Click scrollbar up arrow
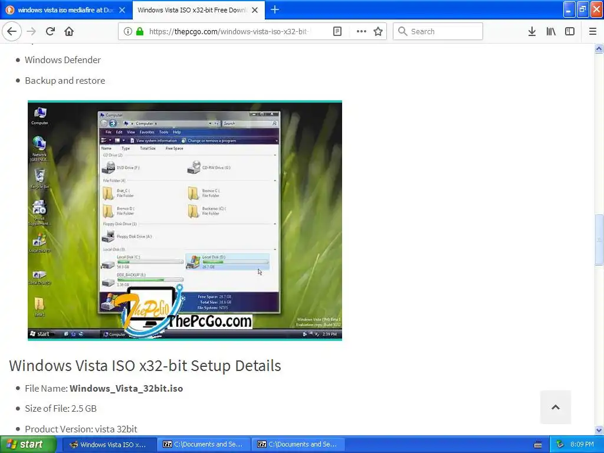Viewport: 604px width, 453px height. [599, 48]
